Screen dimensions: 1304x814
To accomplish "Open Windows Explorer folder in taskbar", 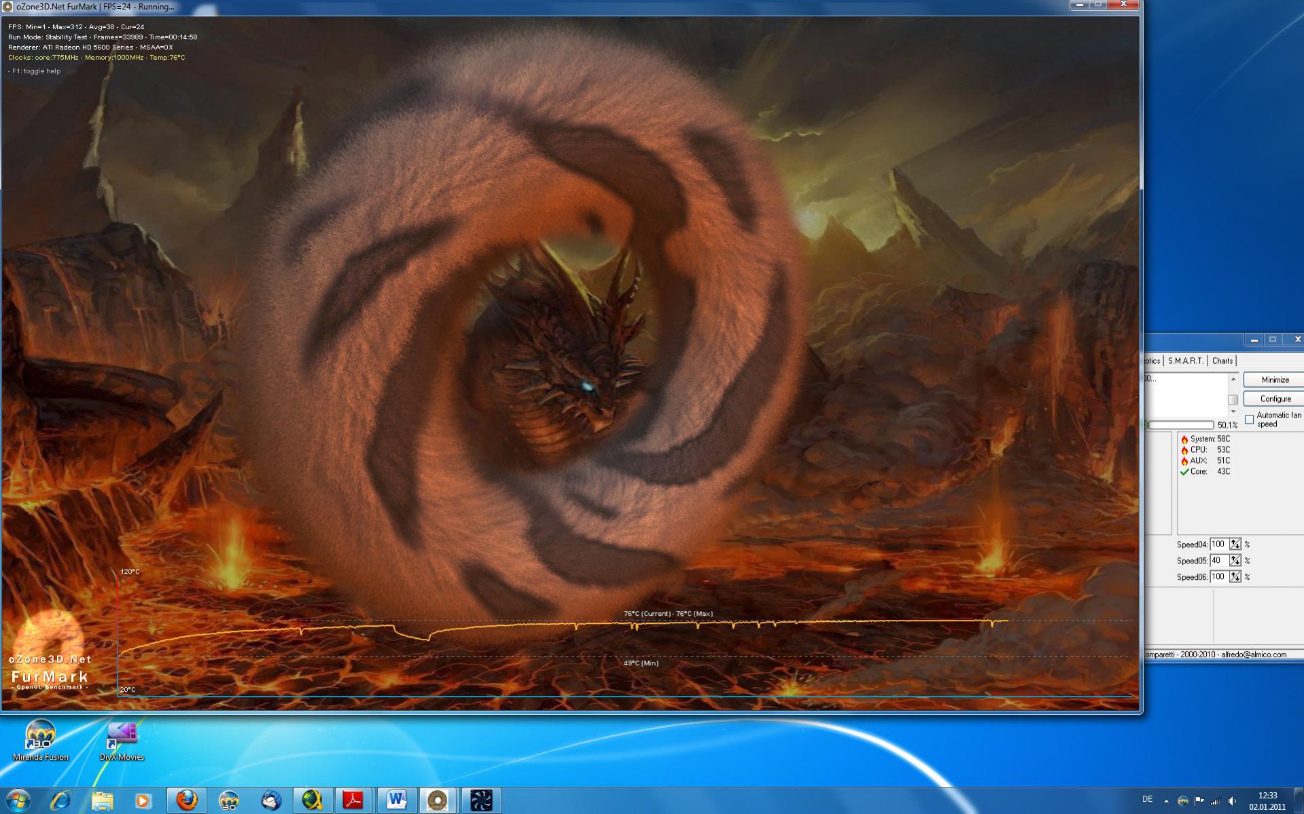I will pyautogui.click(x=102, y=800).
